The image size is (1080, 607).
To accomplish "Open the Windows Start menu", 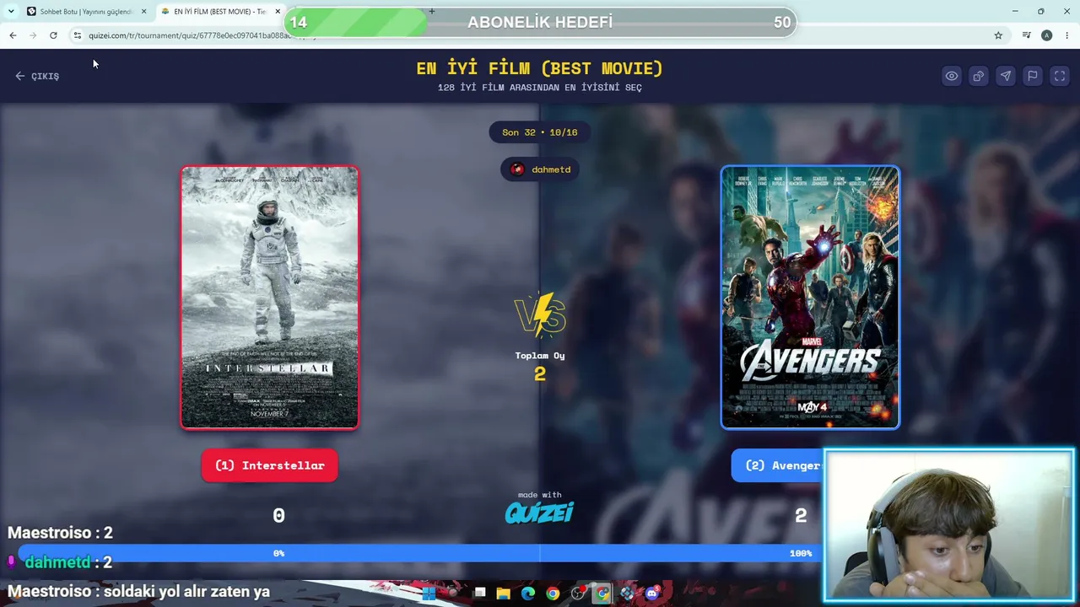I will coord(429,594).
